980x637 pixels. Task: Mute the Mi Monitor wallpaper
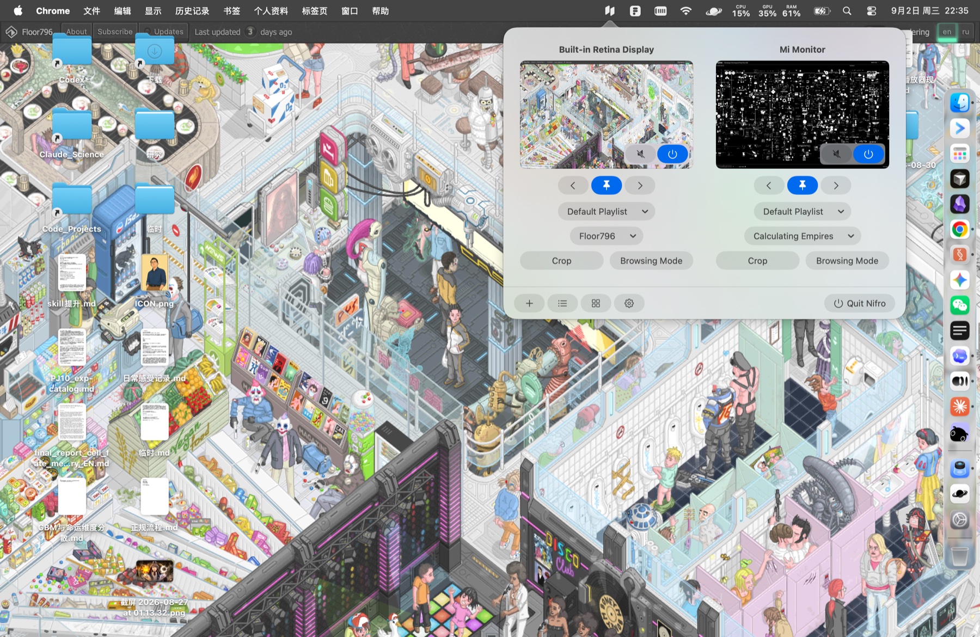point(837,154)
